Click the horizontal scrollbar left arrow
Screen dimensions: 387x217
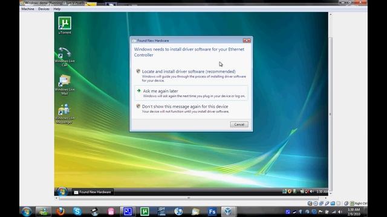pos(56,198)
